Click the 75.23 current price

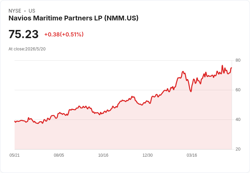23,34
